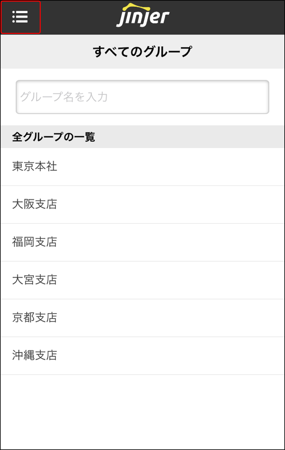This screenshot has width=285, height=450.
Task: Show the side navigation via three-line icon
Action: pyautogui.click(x=20, y=17)
